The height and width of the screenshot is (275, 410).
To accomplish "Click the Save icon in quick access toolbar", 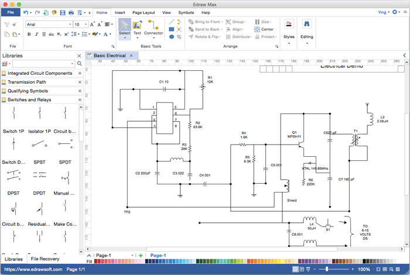I will pos(62,12).
